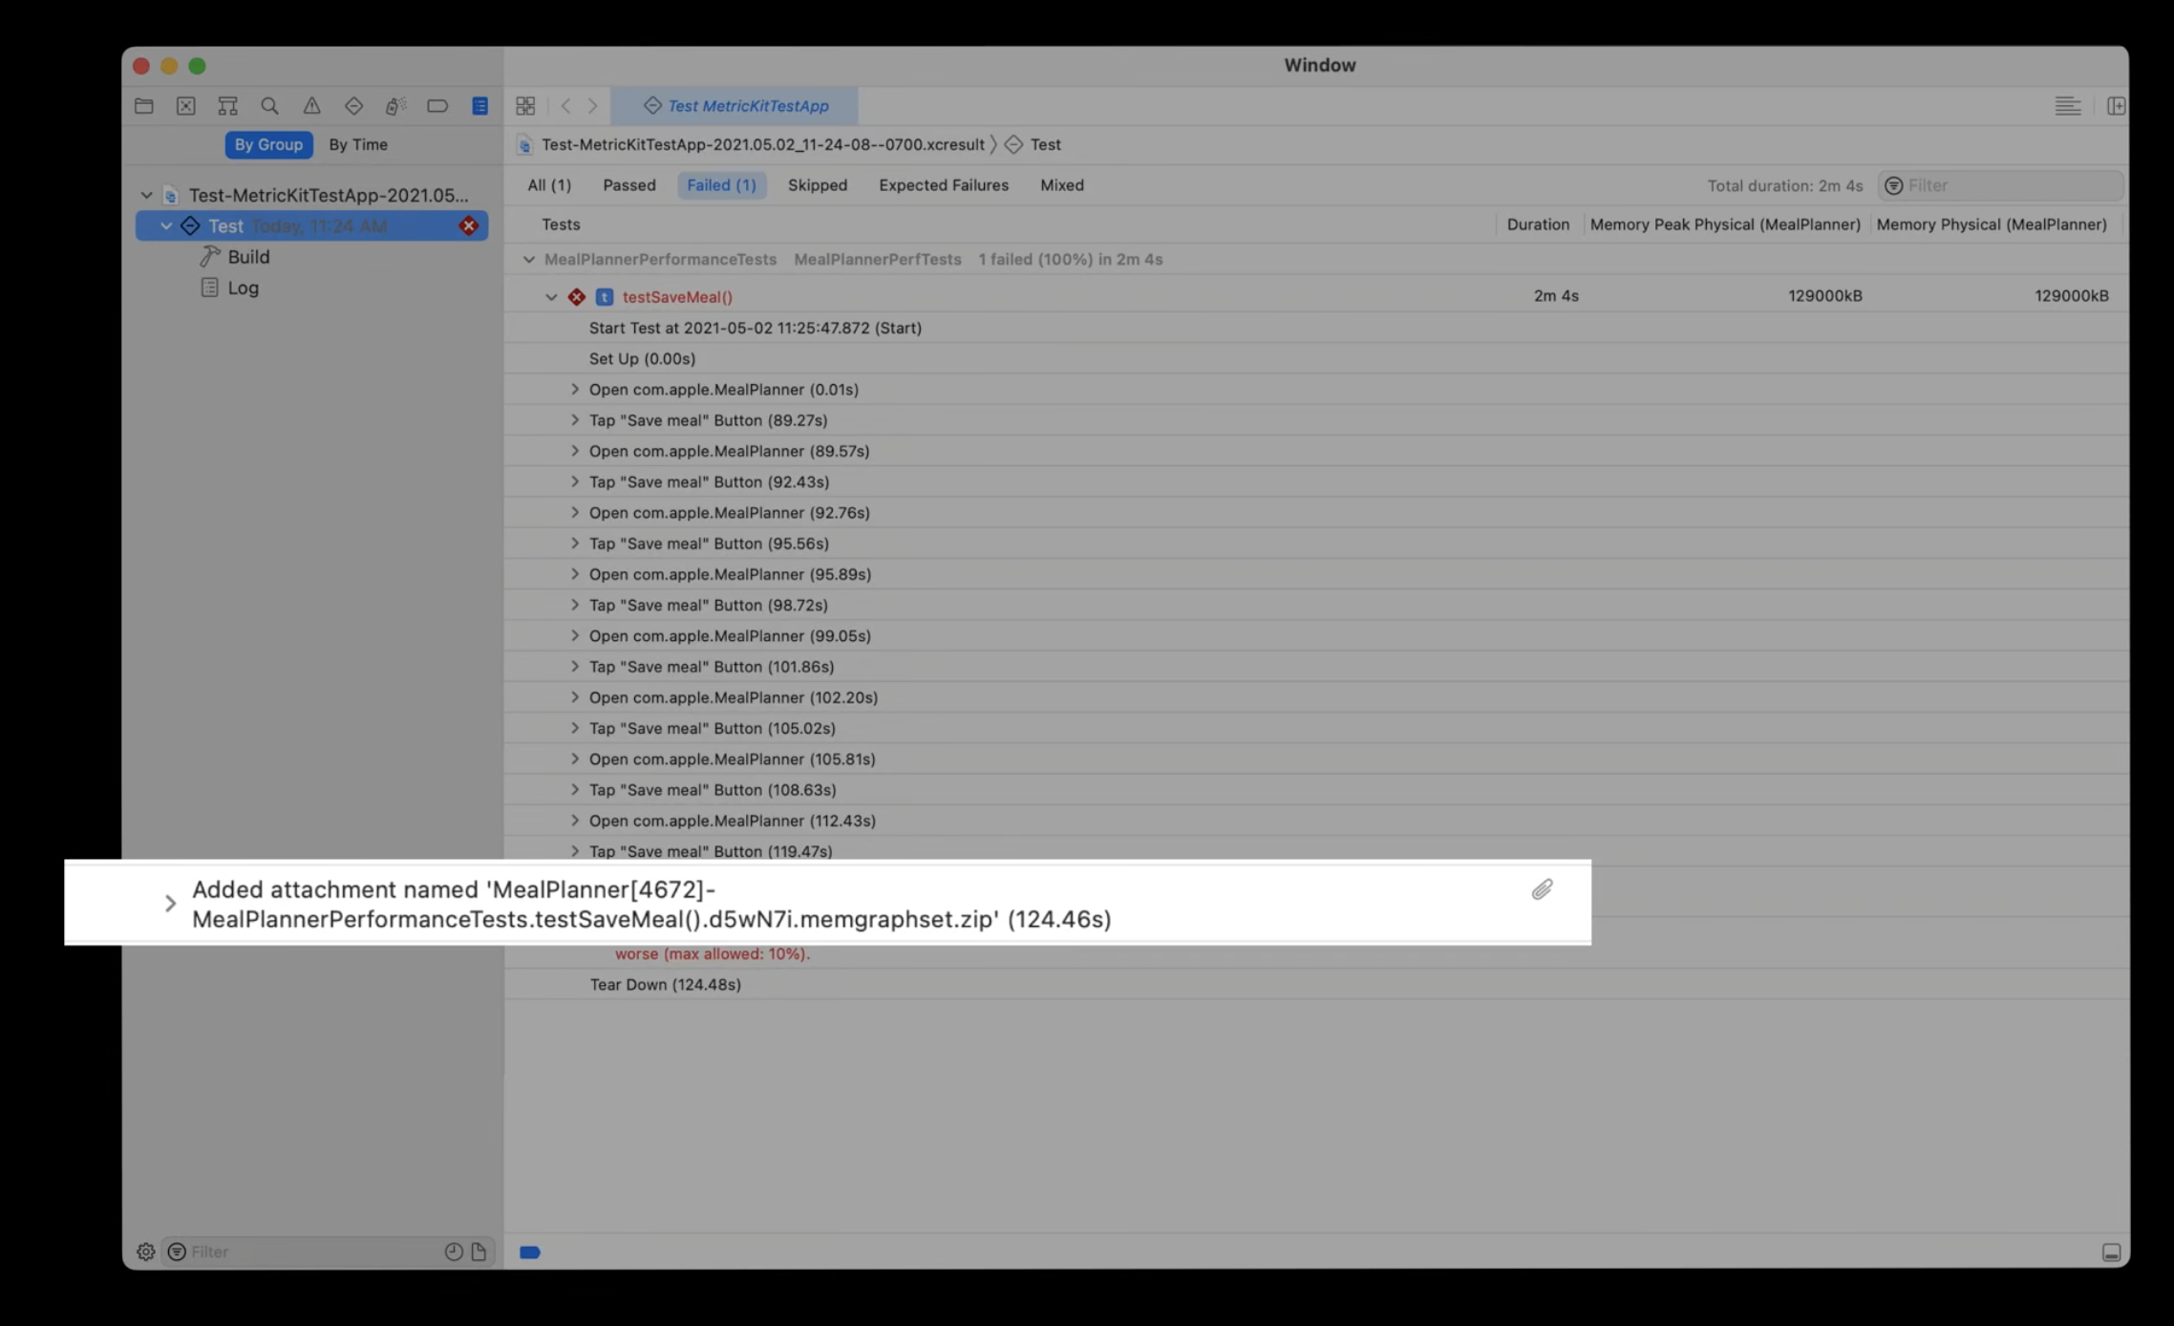Select the Tear Down (124.48s) row
The height and width of the screenshot is (1326, 2174).
[x=1316, y=984]
